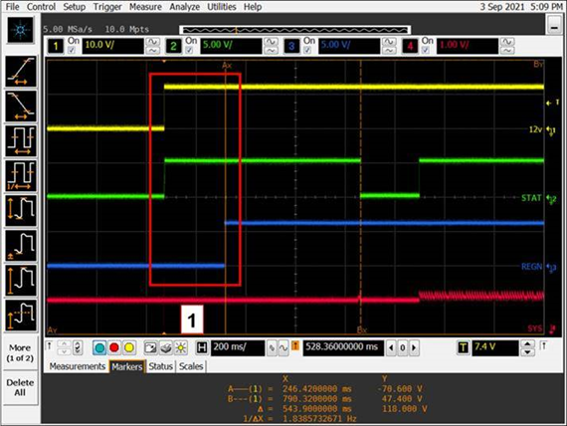Shift horizontal position right arrow
The height and width of the screenshot is (426, 567).
point(414,347)
